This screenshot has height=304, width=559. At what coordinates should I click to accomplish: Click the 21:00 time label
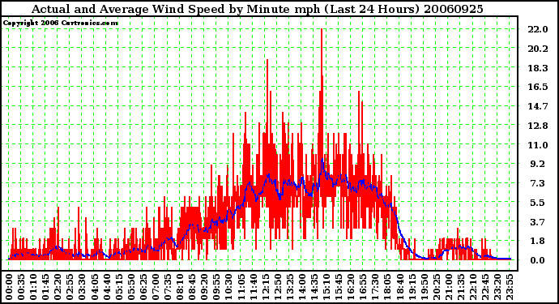coord(448,287)
